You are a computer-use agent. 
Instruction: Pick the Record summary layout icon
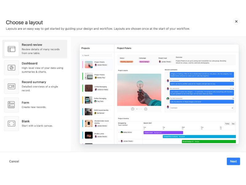pos(11,86)
